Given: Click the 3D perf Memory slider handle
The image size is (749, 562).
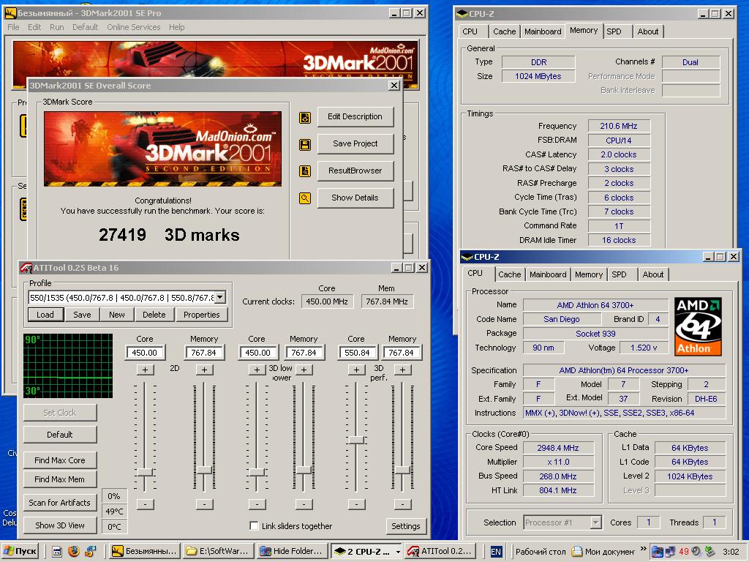Looking at the screenshot, I should tap(402, 471).
